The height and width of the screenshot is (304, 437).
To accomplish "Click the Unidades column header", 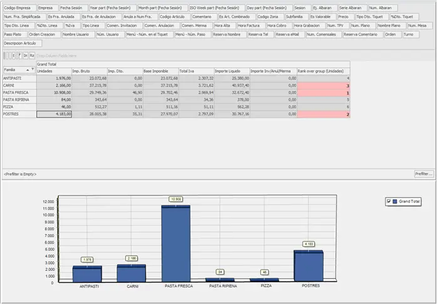I will 54,71.
